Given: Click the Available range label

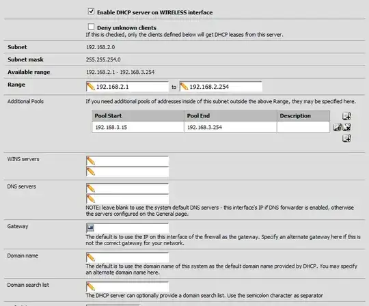Looking at the screenshot, I should point(29,72).
